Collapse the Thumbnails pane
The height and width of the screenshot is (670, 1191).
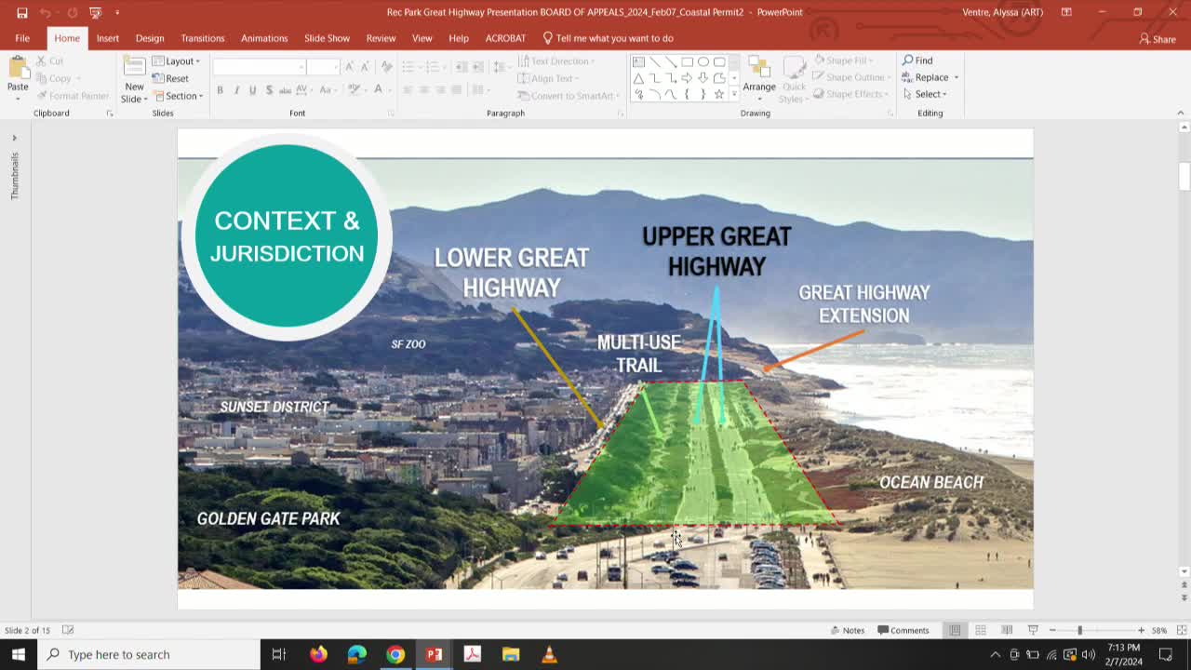tap(14, 137)
